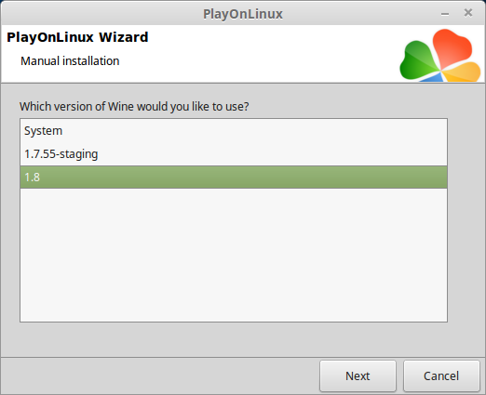Viewport: 486px width, 395px height.
Task: Select Wine version 1.8 entry
Action: pos(234,178)
